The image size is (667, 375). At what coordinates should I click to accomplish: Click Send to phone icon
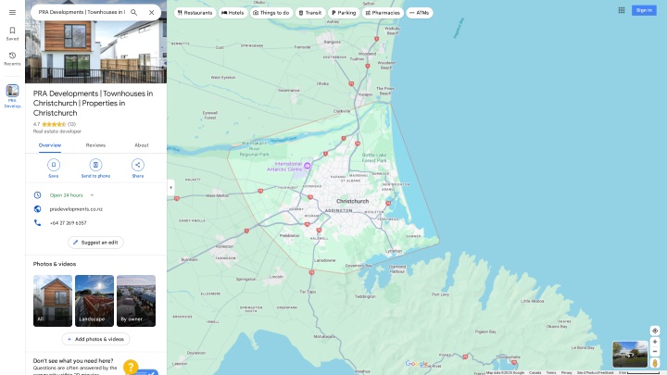[95, 165]
